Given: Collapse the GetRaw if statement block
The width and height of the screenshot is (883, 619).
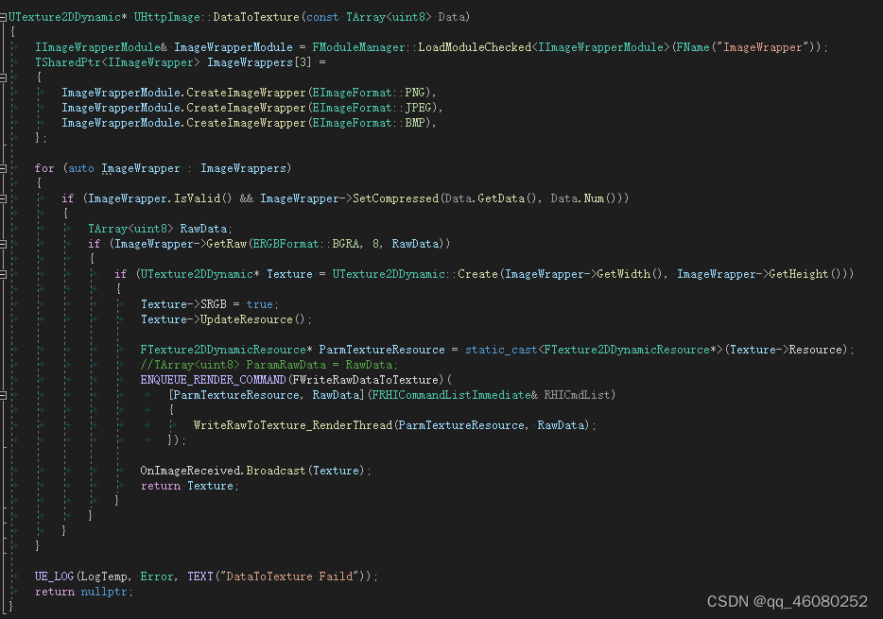Looking at the screenshot, I should (x=6, y=244).
